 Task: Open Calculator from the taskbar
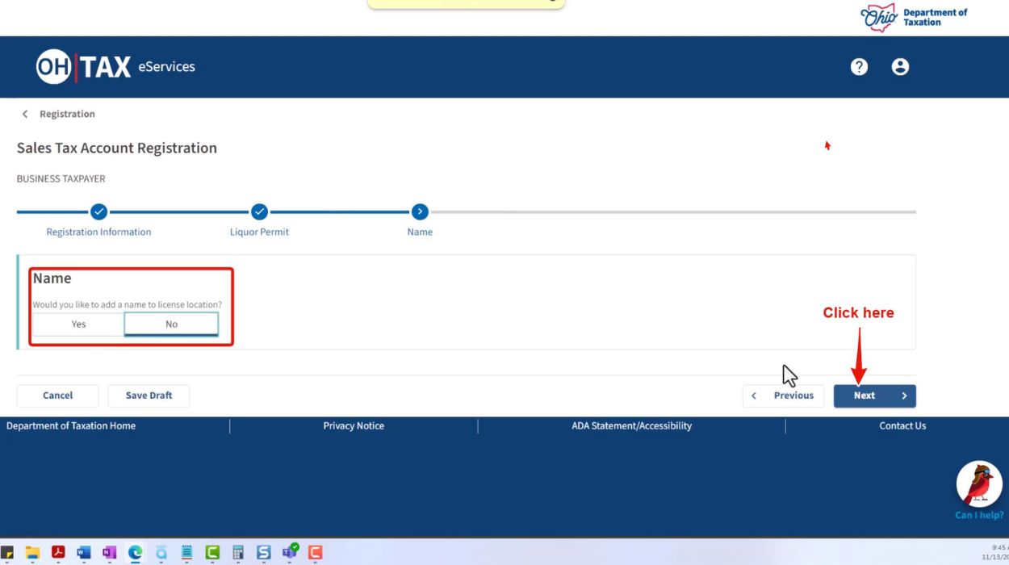coord(238,553)
